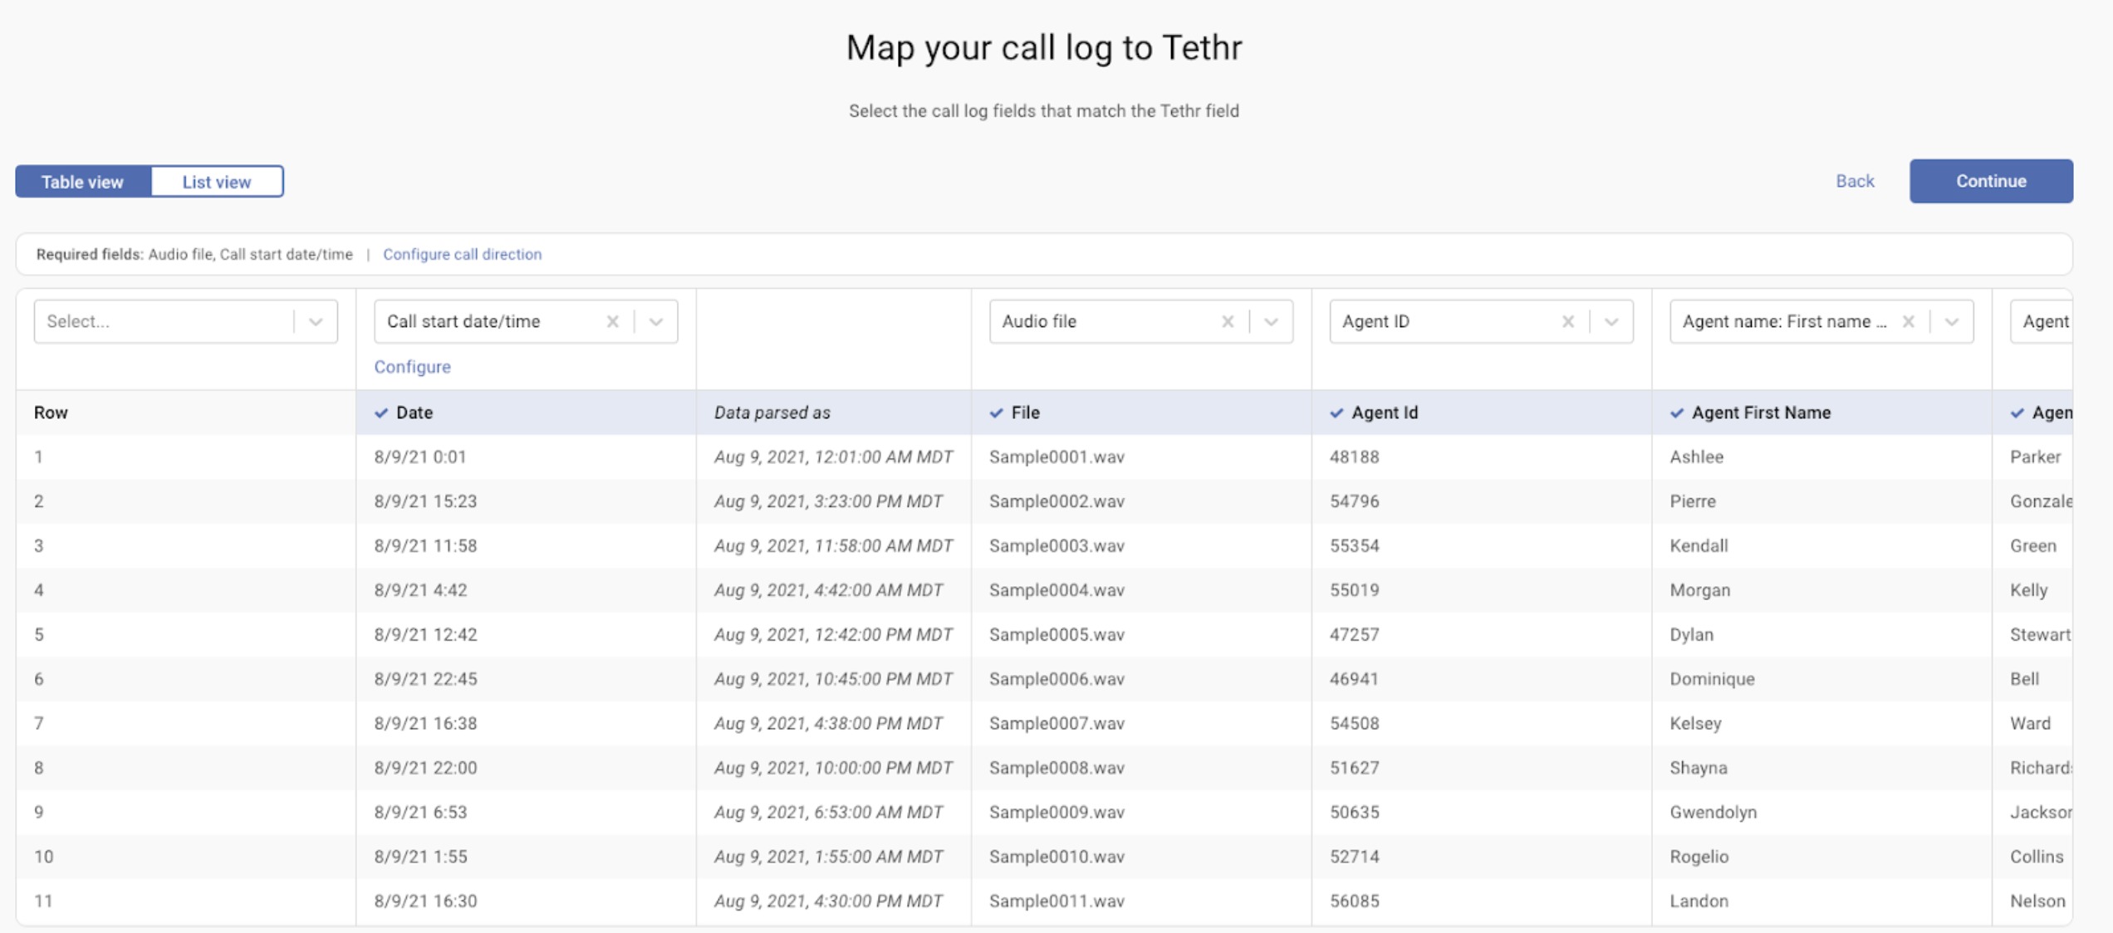
Task: Click checkmark next to Date column header
Action: click(381, 413)
